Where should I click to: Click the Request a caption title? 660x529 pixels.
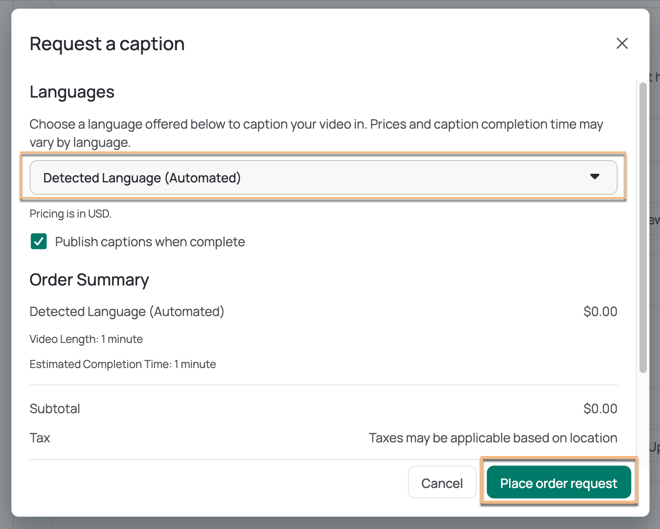[x=107, y=44]
